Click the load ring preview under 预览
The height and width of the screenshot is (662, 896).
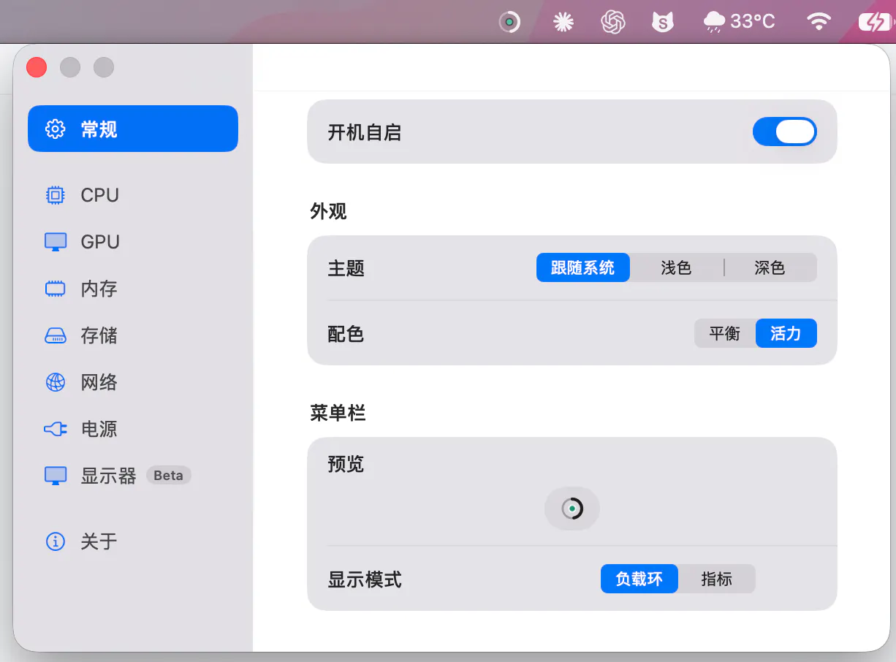point(572,509)
